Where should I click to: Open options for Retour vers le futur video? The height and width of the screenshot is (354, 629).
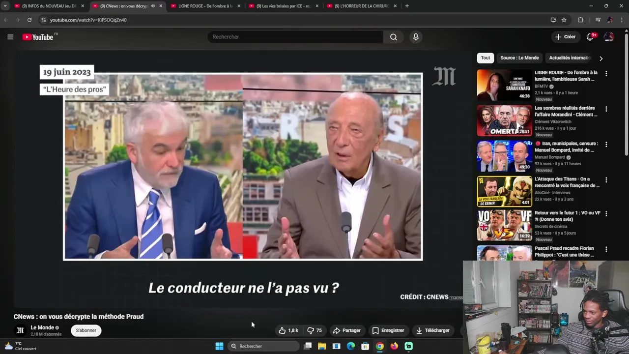pos(606,214)
